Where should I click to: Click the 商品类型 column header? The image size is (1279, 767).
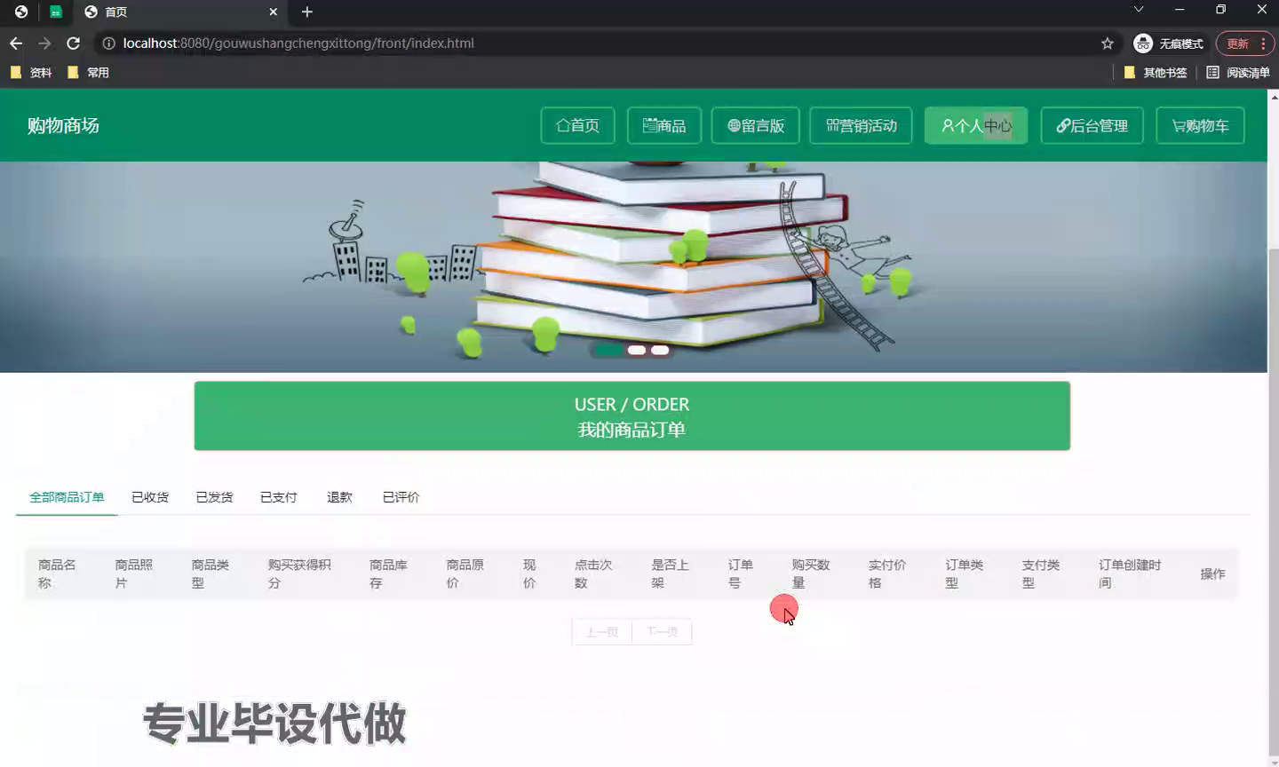pos(211,573)
